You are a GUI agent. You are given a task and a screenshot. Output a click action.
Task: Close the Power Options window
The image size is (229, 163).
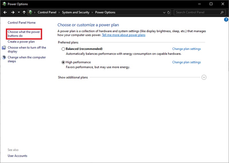tap(223, 4)
